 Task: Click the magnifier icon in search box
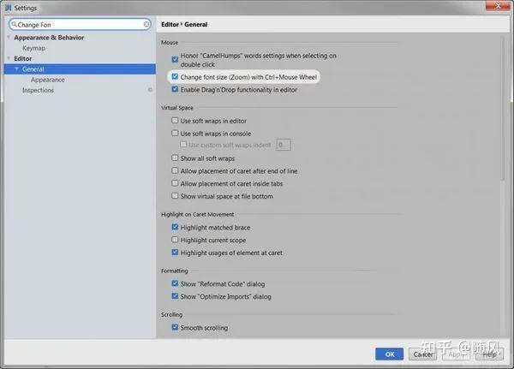click(x=14, y=24)
